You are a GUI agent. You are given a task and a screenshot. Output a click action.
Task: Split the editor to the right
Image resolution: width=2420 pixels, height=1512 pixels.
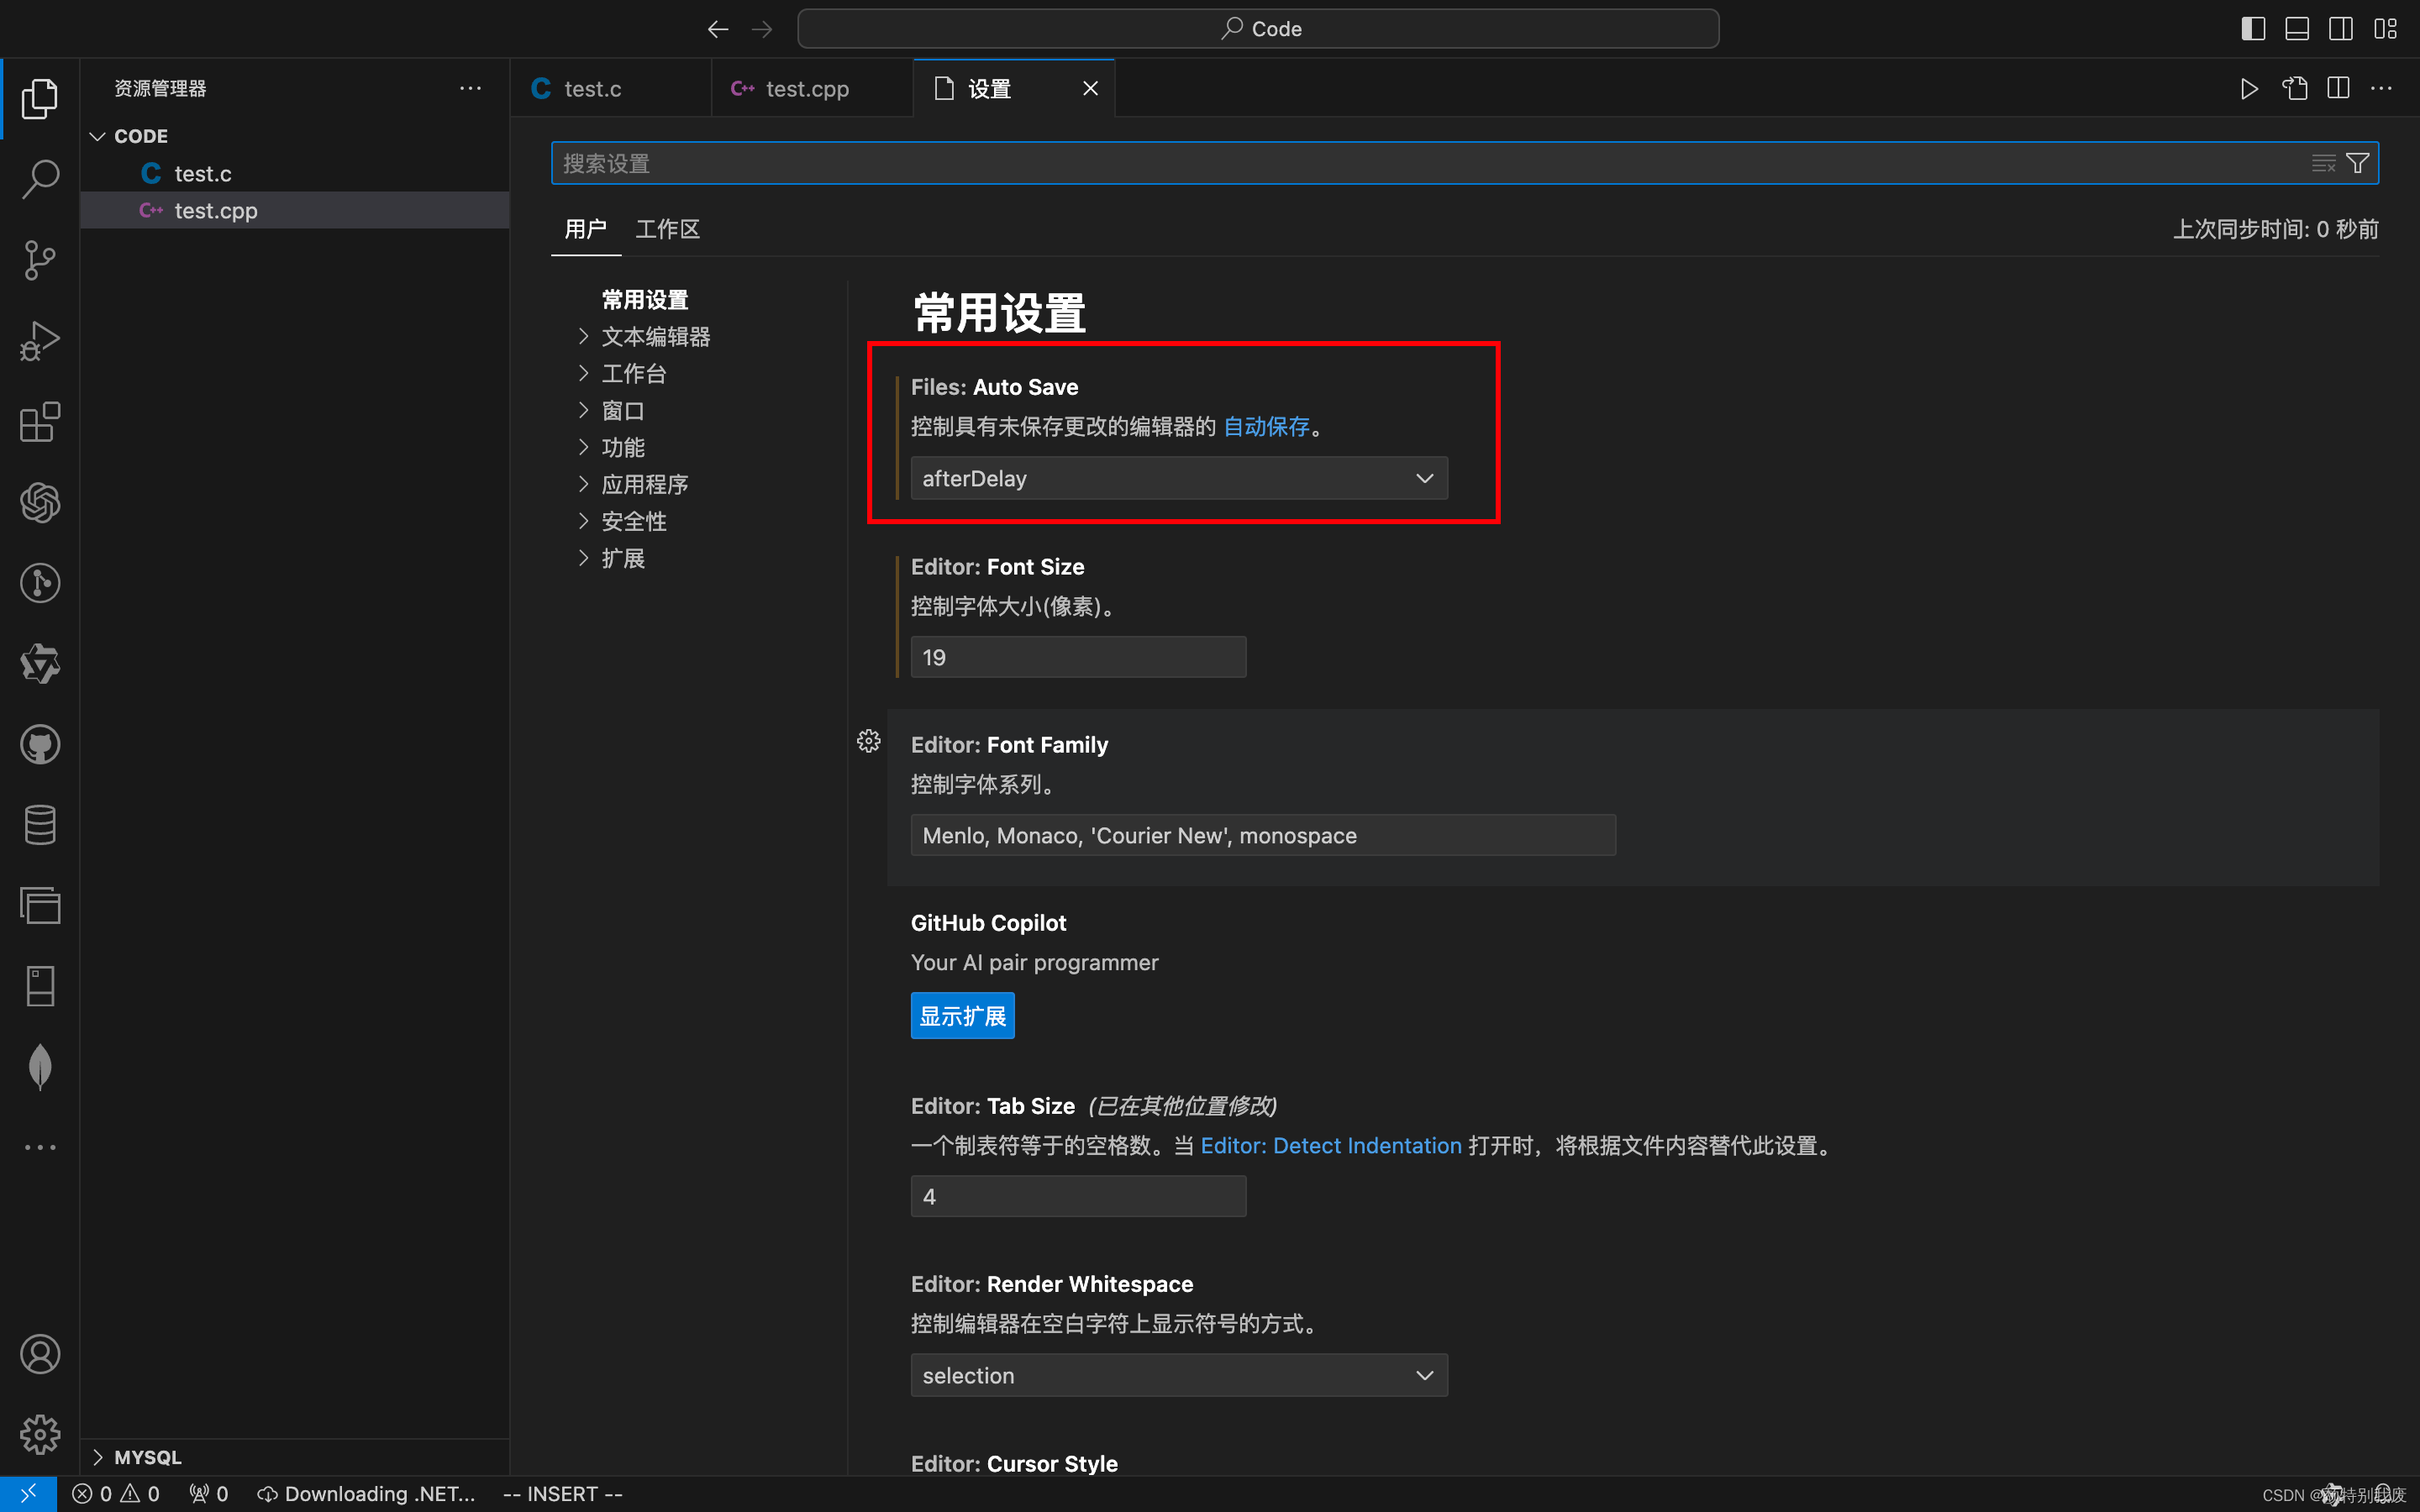point(2338,89)
